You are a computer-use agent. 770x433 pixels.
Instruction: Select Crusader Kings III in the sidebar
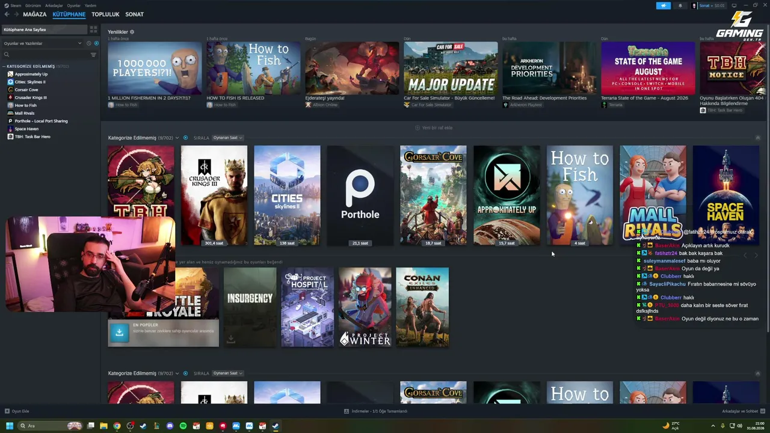tap(31, 97)
